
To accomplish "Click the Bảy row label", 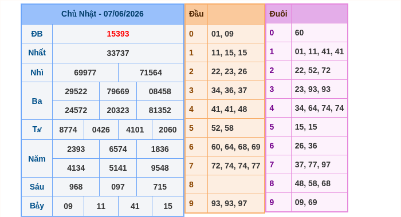I will (x=37, y=206).
